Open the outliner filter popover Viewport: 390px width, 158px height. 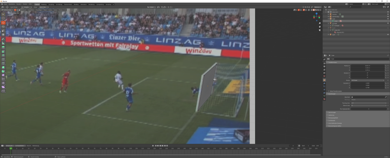coord(385,7)
